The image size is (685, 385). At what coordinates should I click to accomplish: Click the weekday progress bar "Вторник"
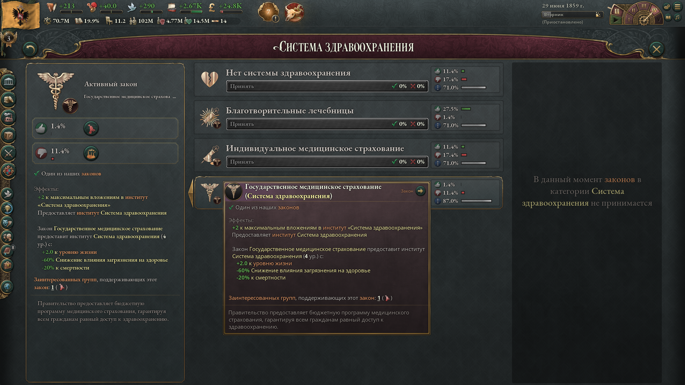572,15
